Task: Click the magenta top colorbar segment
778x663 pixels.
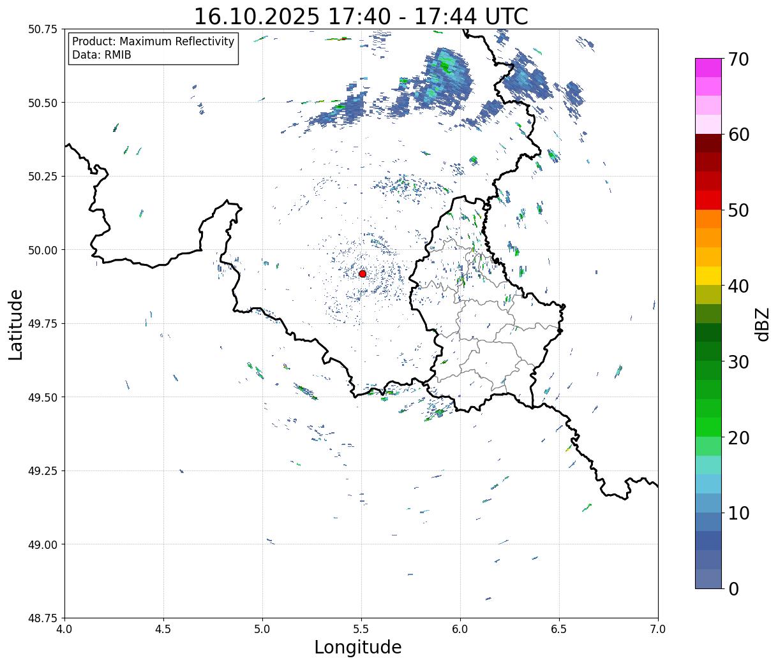Action: pos(708,68)
